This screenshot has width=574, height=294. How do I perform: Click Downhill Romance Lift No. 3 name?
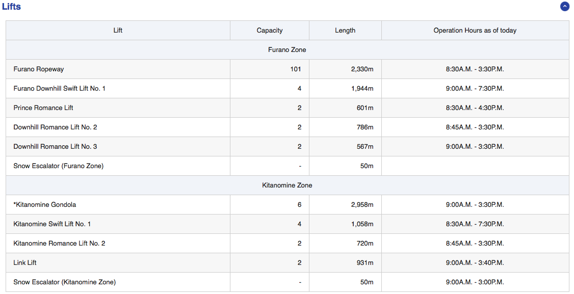pos(55,147)
